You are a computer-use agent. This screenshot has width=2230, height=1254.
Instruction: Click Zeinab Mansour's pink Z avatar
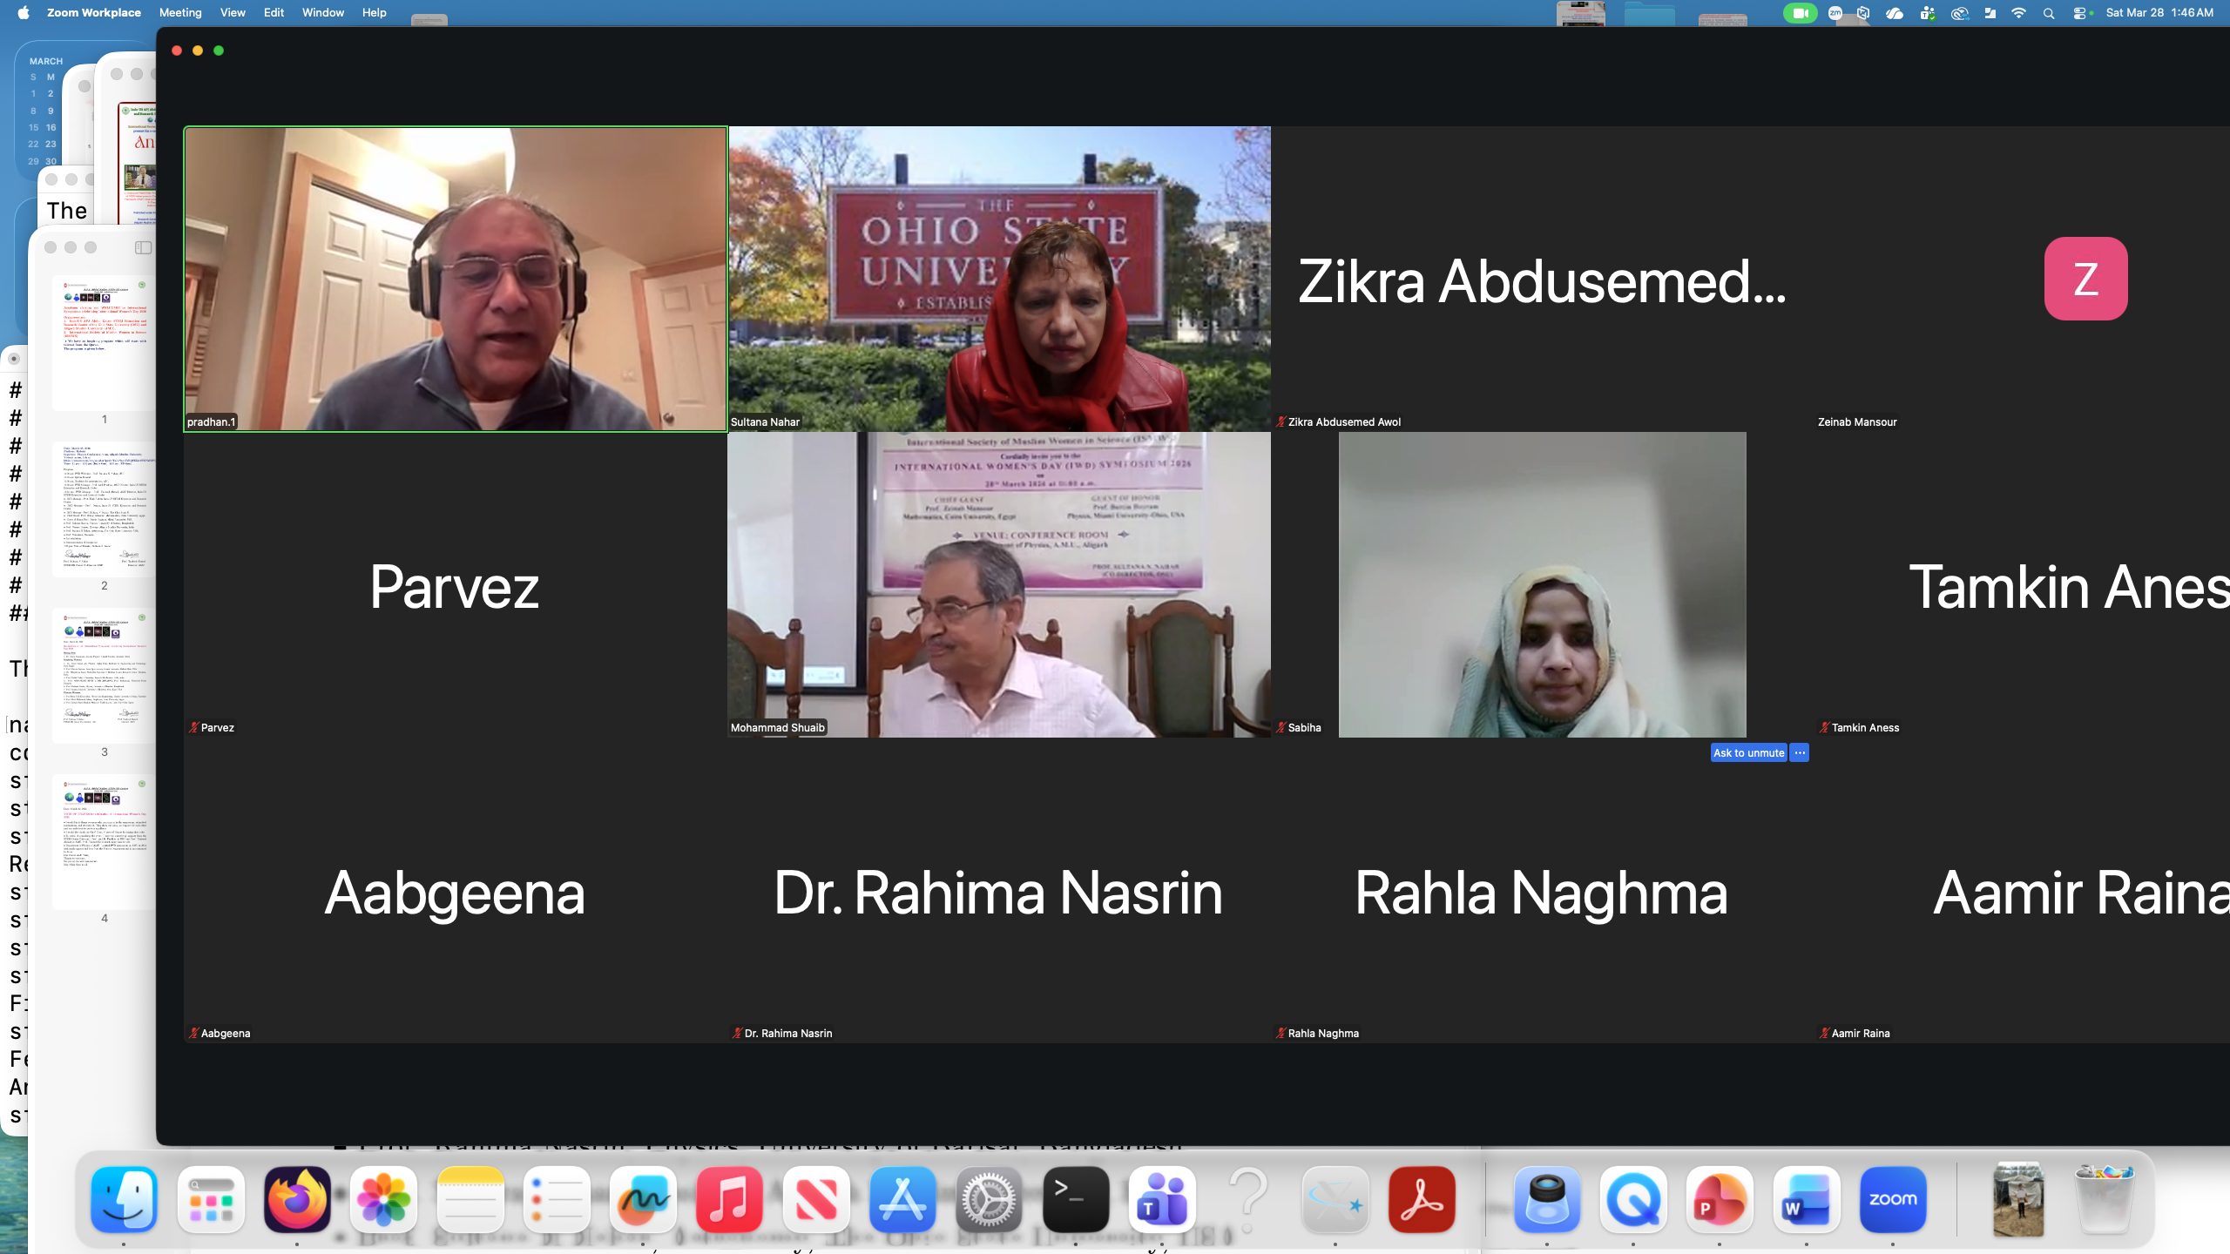pos(2085,279)
